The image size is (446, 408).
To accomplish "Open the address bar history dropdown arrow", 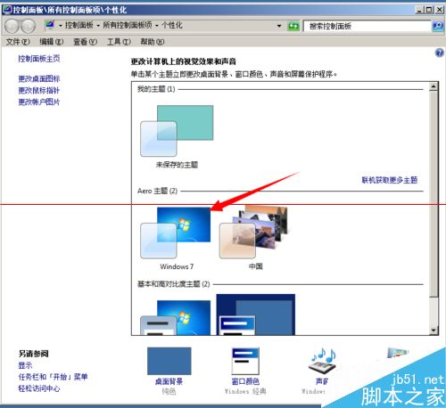I will (279, 26).
